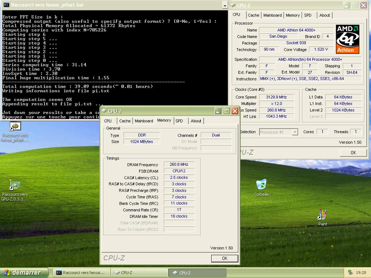371x278 pixels.
Task: Open Memory tab in back CPU-Z window
Action: [x=293, y=15]
